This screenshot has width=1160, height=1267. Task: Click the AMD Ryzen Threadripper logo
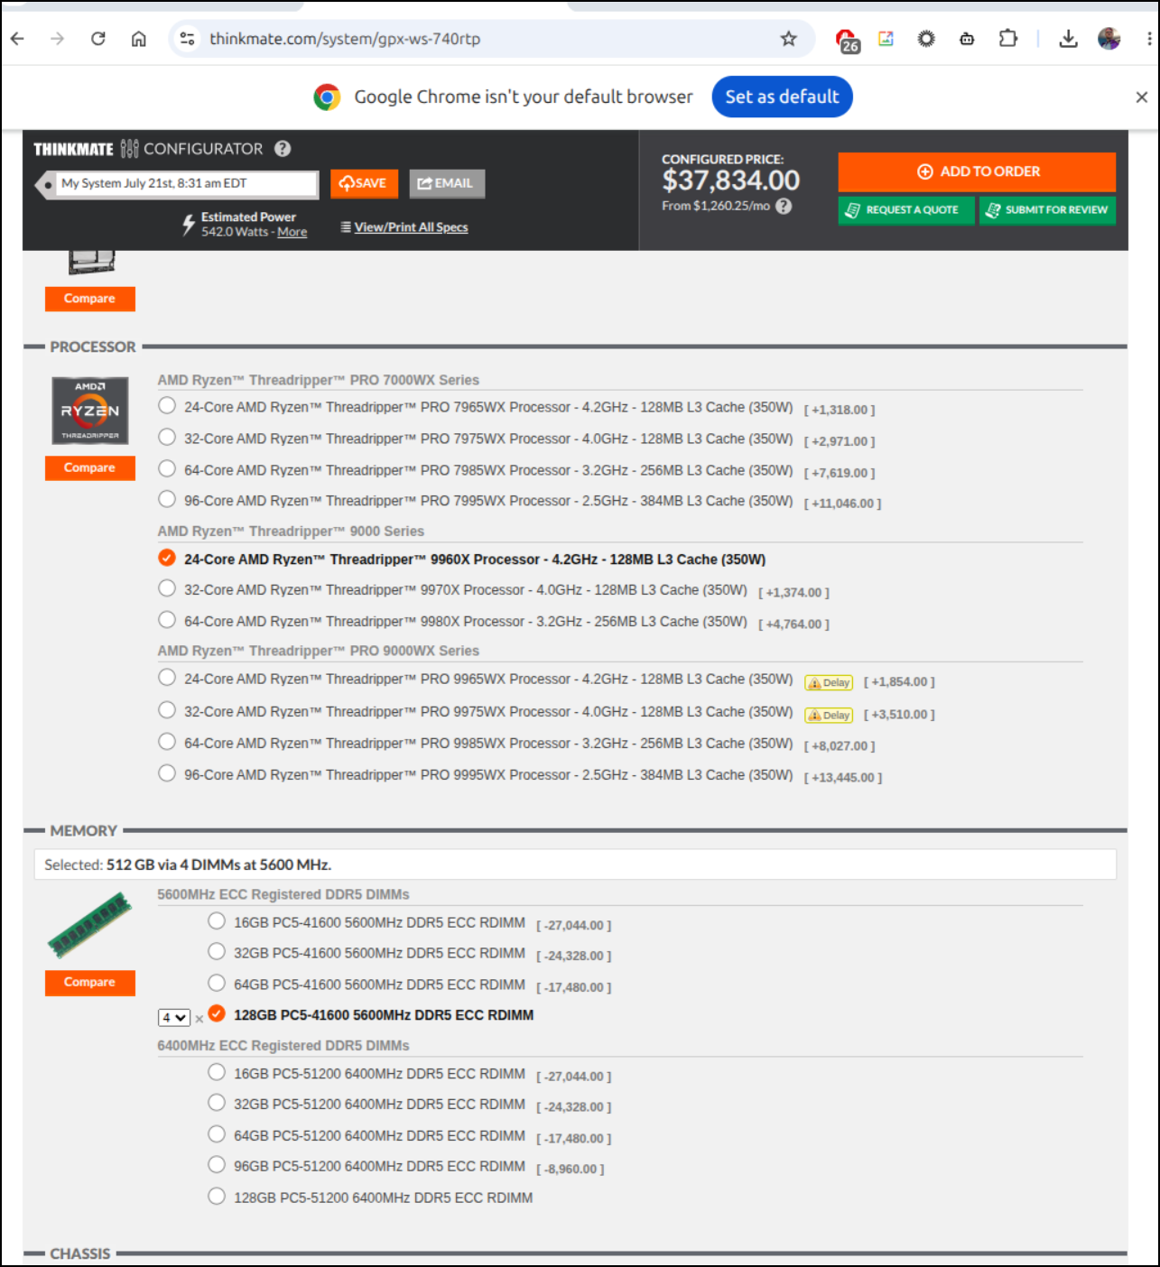point(90,411)
